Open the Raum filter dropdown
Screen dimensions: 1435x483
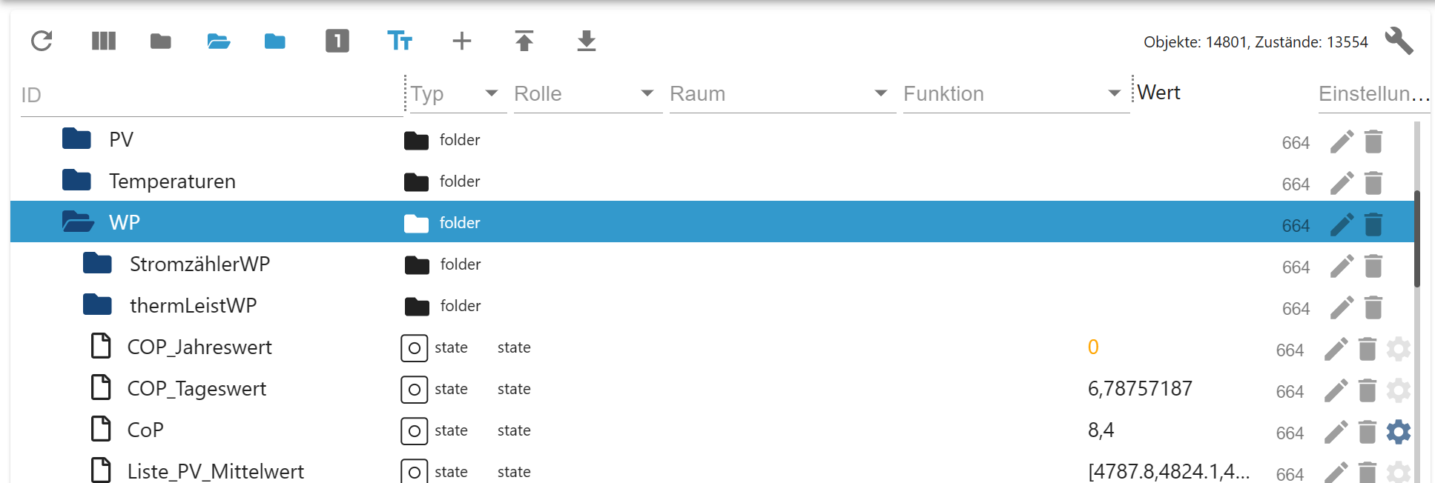pos(880,93)
